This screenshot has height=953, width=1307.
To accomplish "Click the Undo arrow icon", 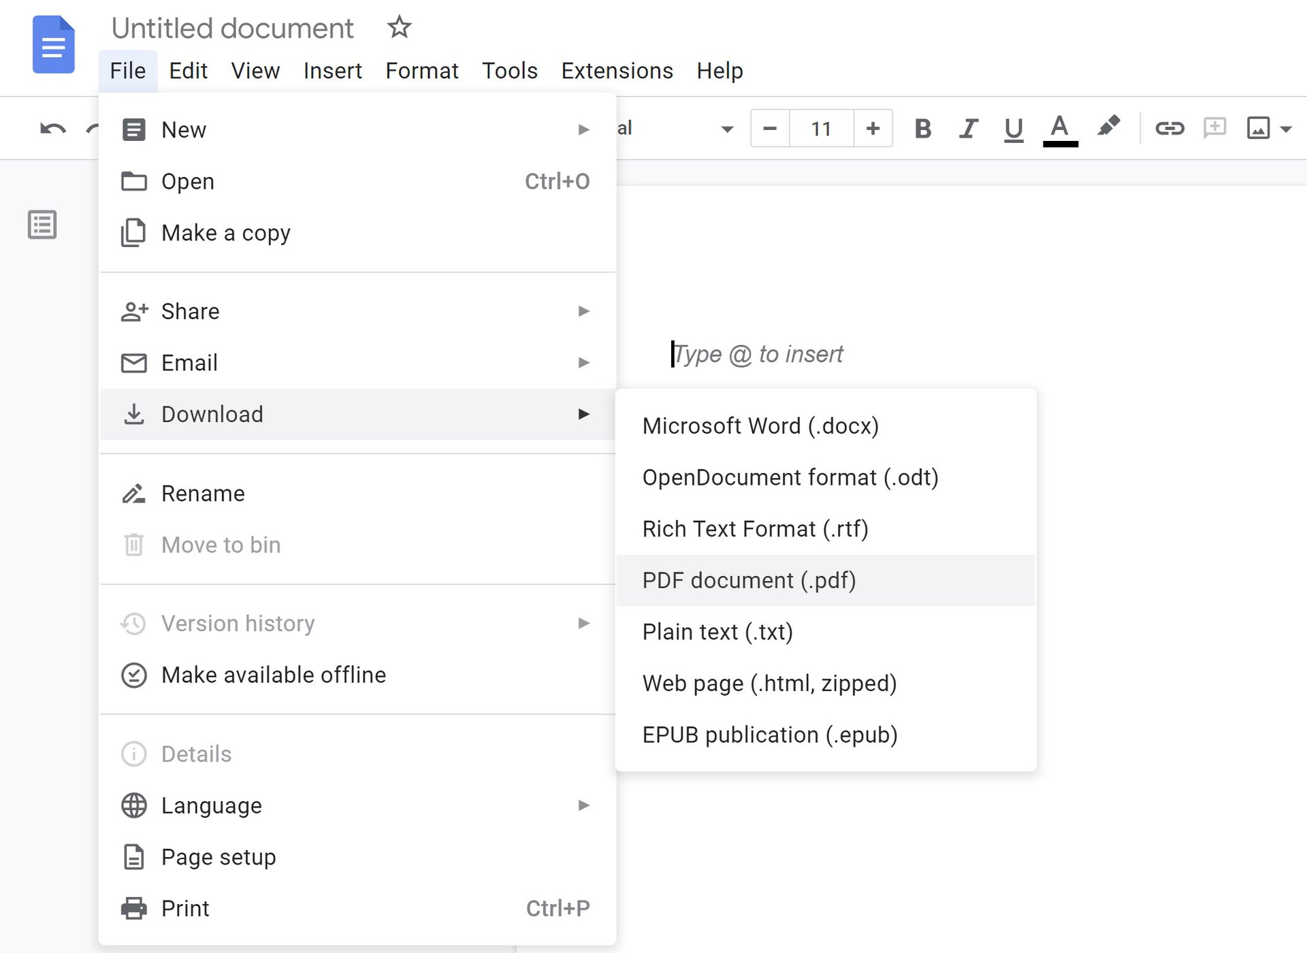I will pos(52,128).
